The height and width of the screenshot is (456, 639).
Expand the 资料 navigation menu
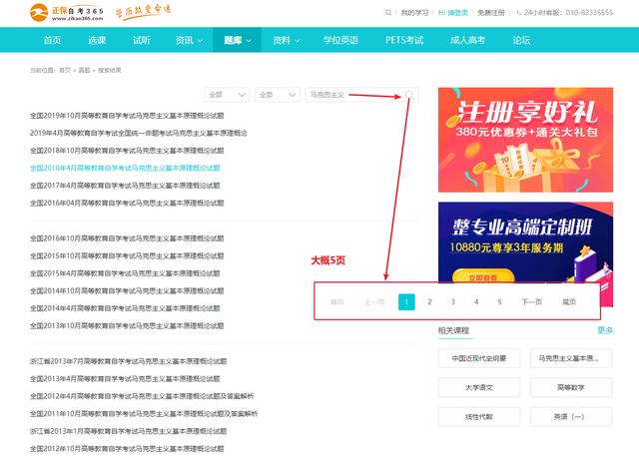[x=287, y=40]
